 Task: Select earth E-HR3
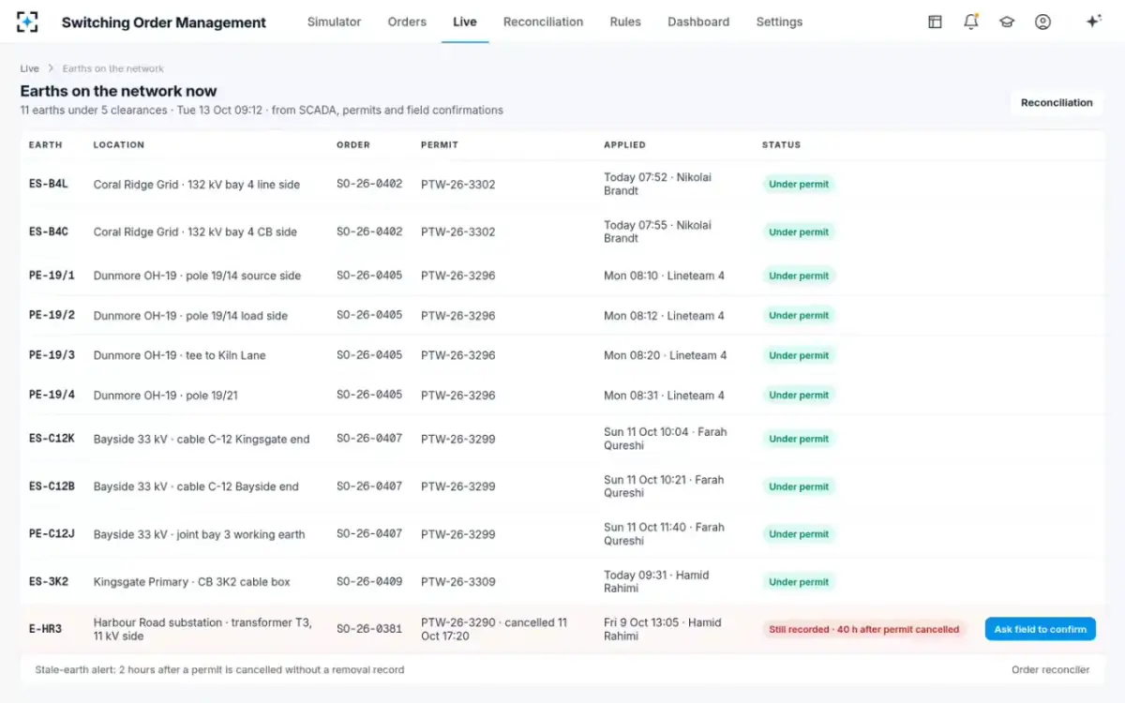point(45,629)
